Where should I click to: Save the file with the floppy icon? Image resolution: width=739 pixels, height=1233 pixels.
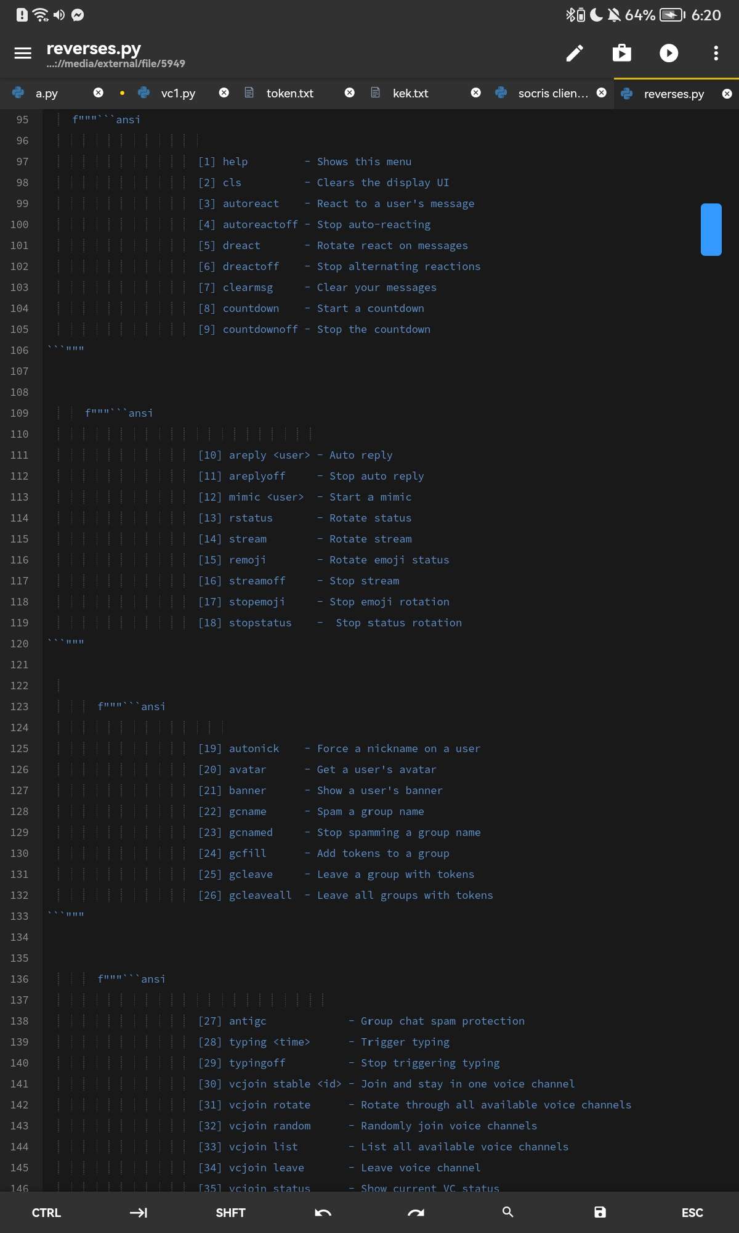[x=600, y=1213]
